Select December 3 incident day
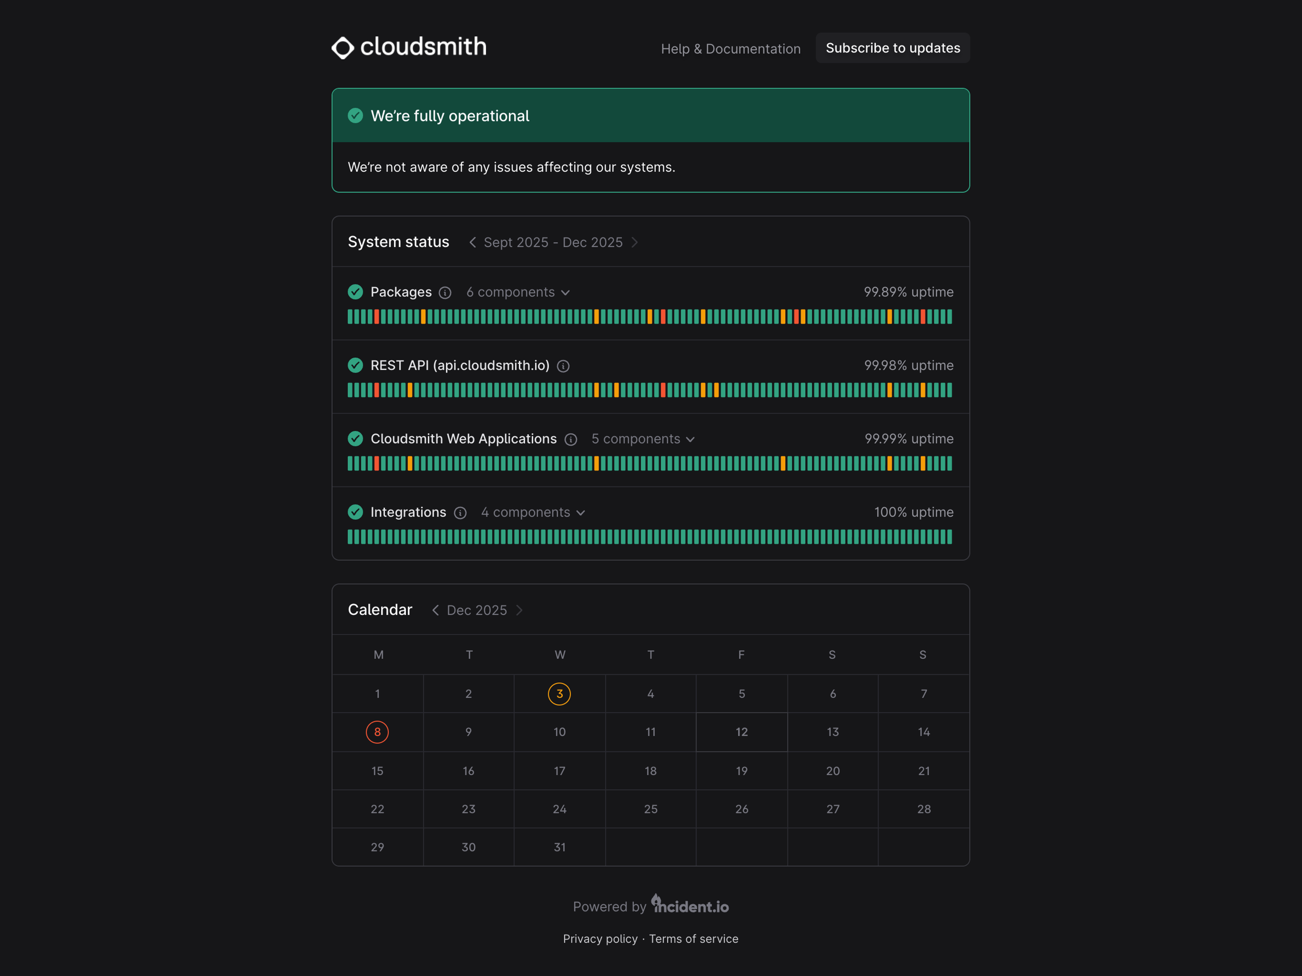Screen dimensions: 1302x976 click(559, 694)
